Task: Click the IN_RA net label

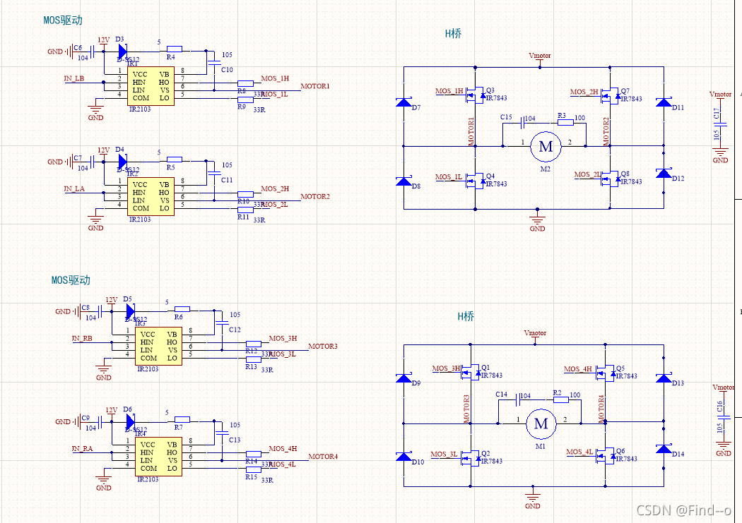Action: [x=82, y=449]
